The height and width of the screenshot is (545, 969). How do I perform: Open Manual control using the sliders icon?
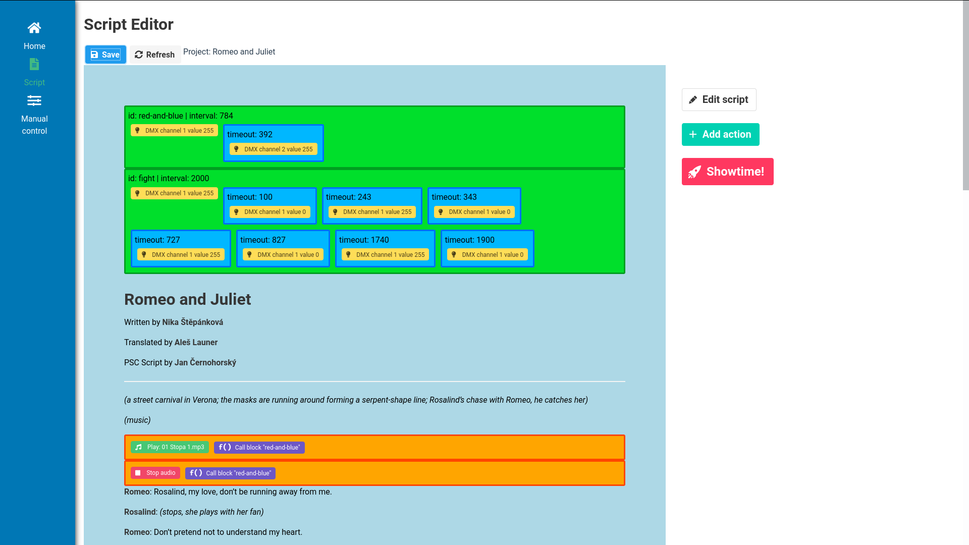click(x=34, y=100)
